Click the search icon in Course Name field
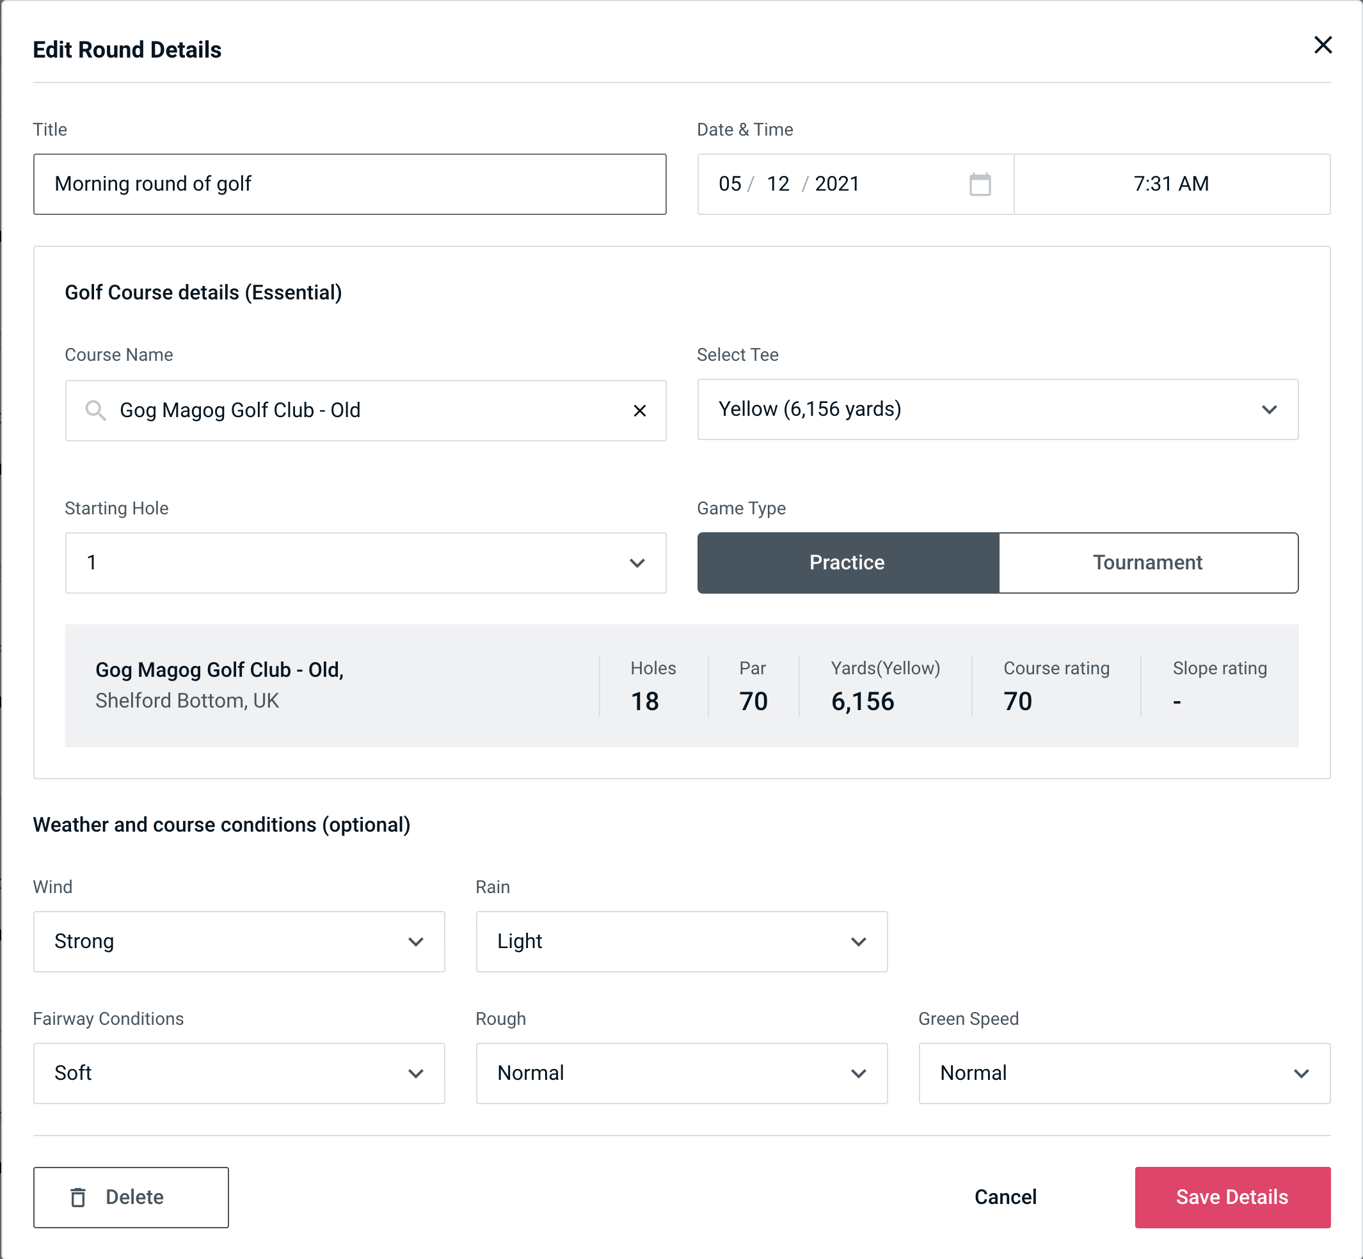 96,411
